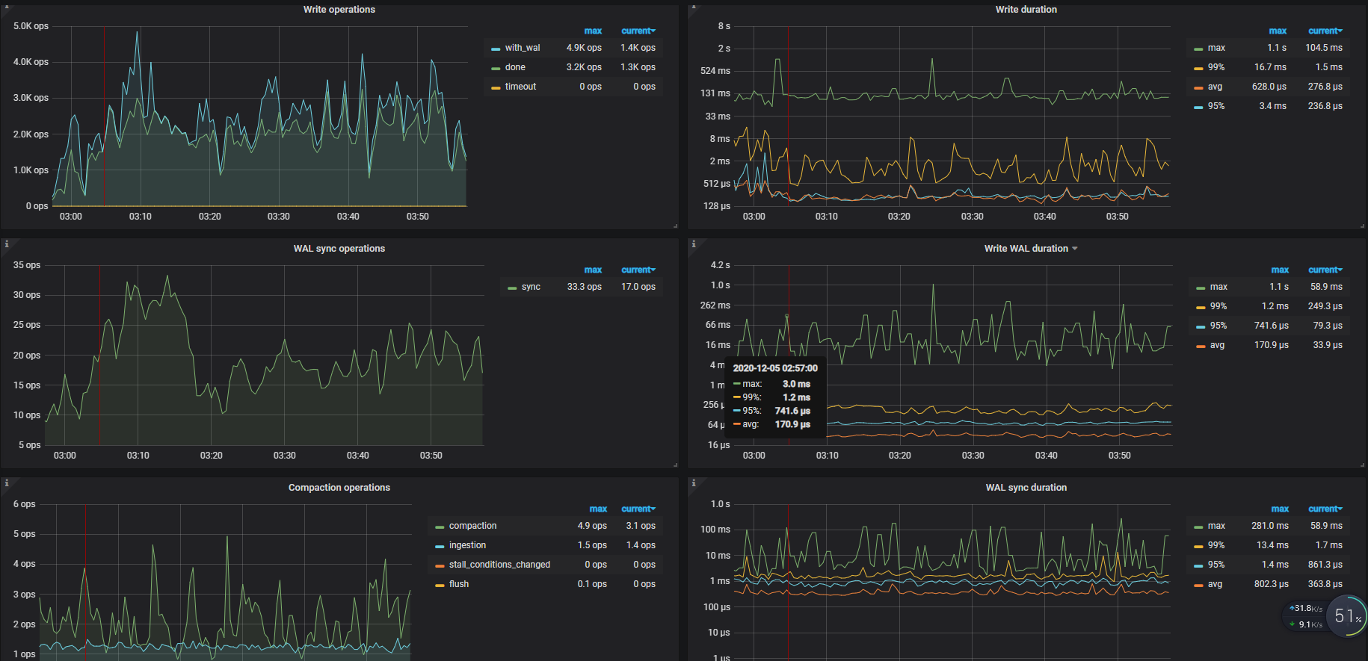This screenshot has height=661, width=1368.
Task: Grab resize handle of Write operations panel
Action: click(x=675, y=226)
